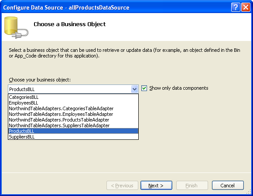Select CategoriesBLL from the list
Screen dimensions: 253x196
click(73, 97)
